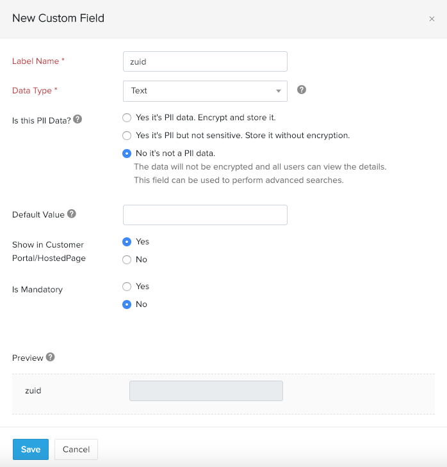Select 'No it's not a PII data'
The width and height of the screenshot is (447, 467).
coord(127,154)
